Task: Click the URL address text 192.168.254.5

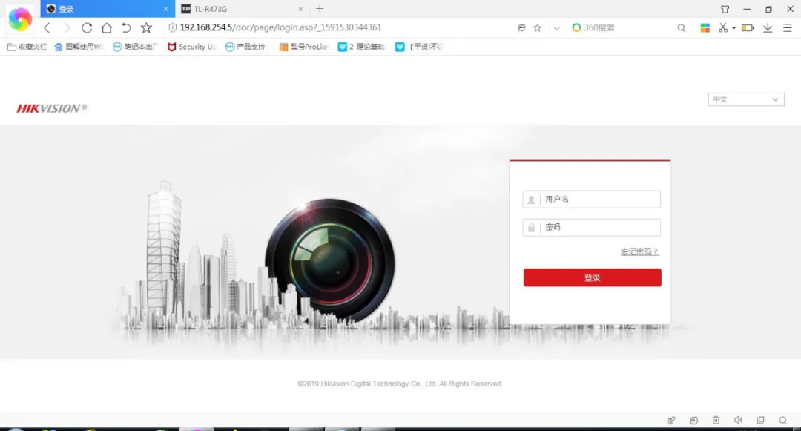Action: pos(206,27)
